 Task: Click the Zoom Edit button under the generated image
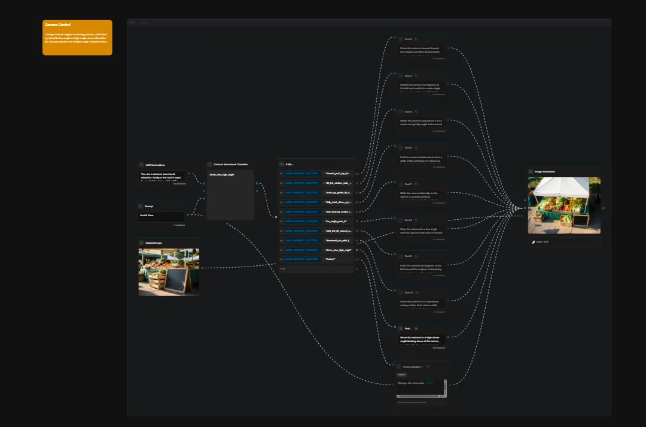pyautogui.click(x=542, y=241)
